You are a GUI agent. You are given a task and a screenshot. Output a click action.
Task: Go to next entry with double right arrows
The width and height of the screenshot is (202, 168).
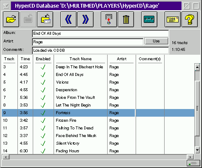pyautogui.click(x=85, y=20)
